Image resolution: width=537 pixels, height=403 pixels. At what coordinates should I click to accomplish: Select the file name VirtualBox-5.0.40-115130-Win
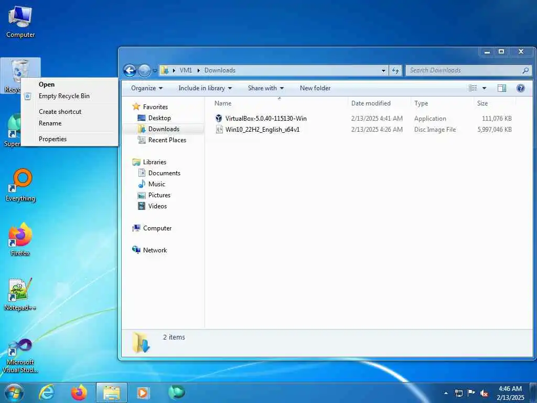[266, 119]
